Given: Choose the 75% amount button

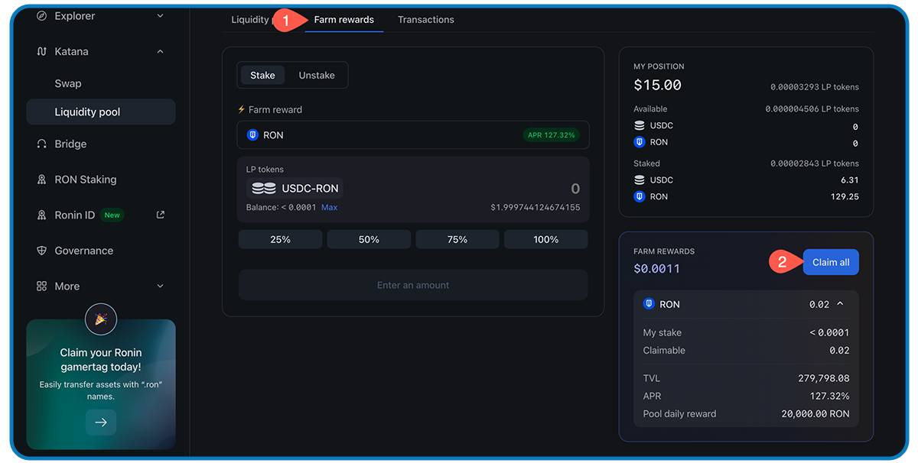Looking at the screenshot, I should click(x=457, y=240).
